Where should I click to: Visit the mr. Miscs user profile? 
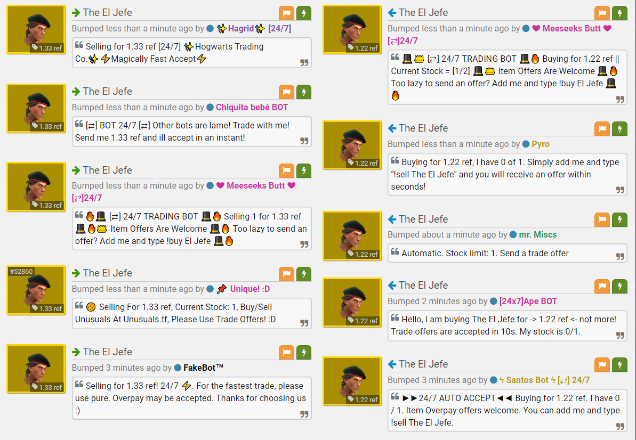[538, 234]
